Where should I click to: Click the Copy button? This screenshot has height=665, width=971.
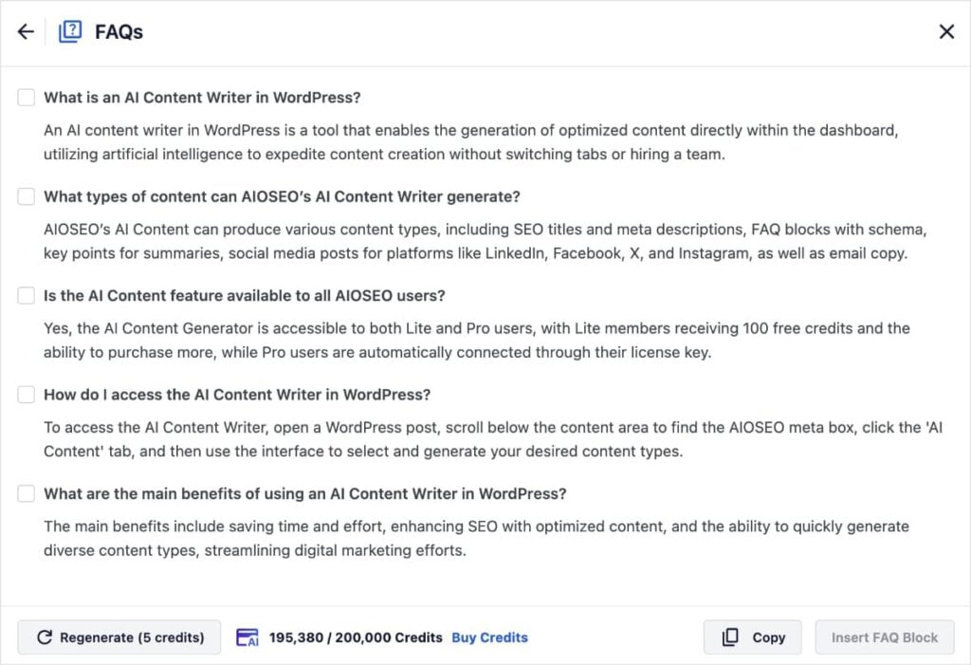752,637
